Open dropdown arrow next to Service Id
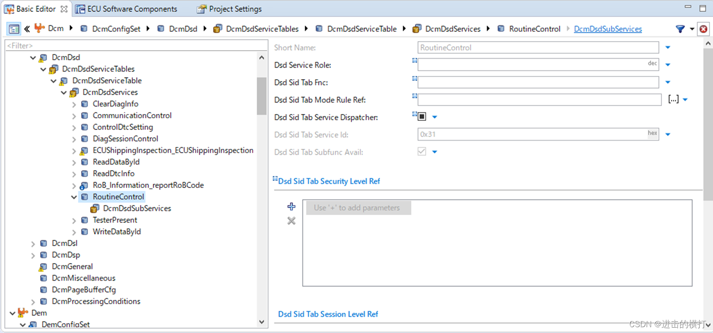Viewport: 713px width, 333px height. pos(668,134)
